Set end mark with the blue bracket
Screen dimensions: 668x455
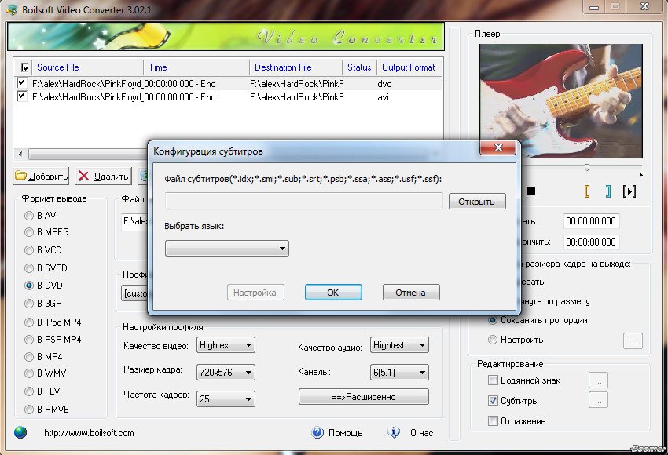[x=608, y=191]
